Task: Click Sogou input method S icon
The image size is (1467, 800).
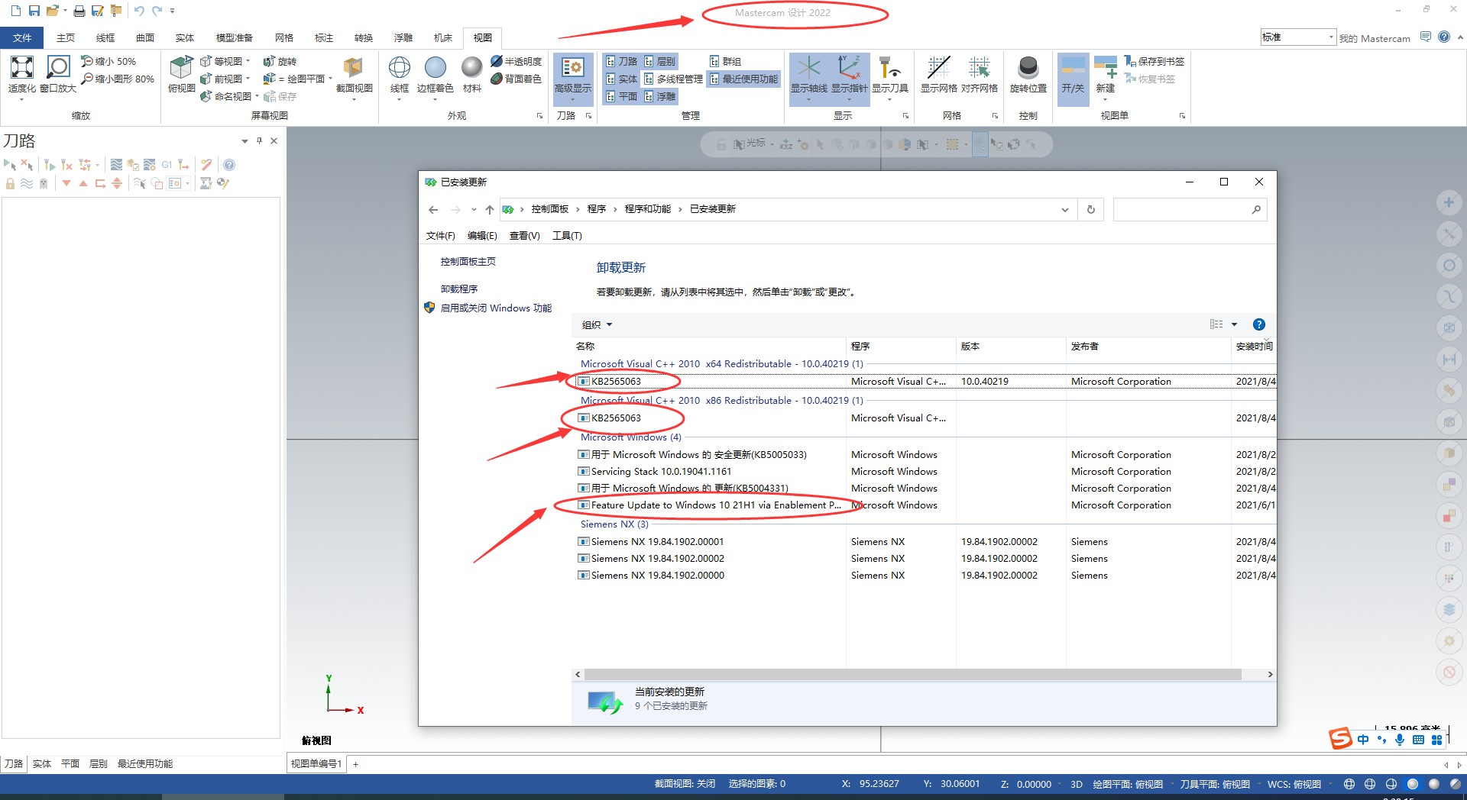Action: tap(1341, 738)
